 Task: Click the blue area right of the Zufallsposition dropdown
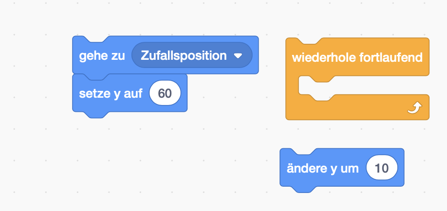coord(256,55)
